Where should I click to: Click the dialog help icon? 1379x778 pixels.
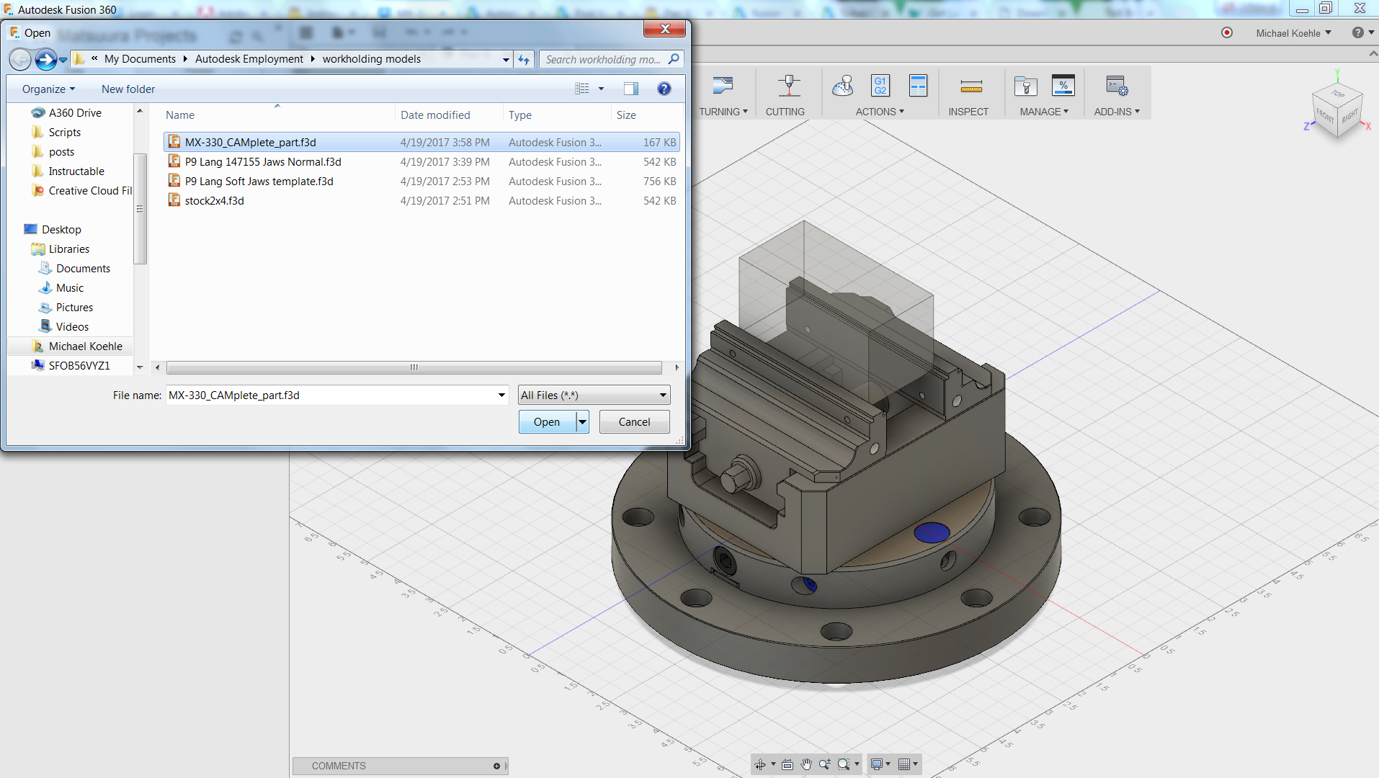(x=664, y=89)
